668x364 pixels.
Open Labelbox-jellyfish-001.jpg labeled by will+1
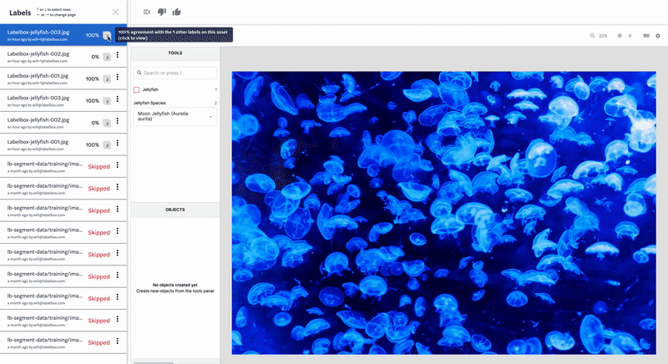coord(63,78)
